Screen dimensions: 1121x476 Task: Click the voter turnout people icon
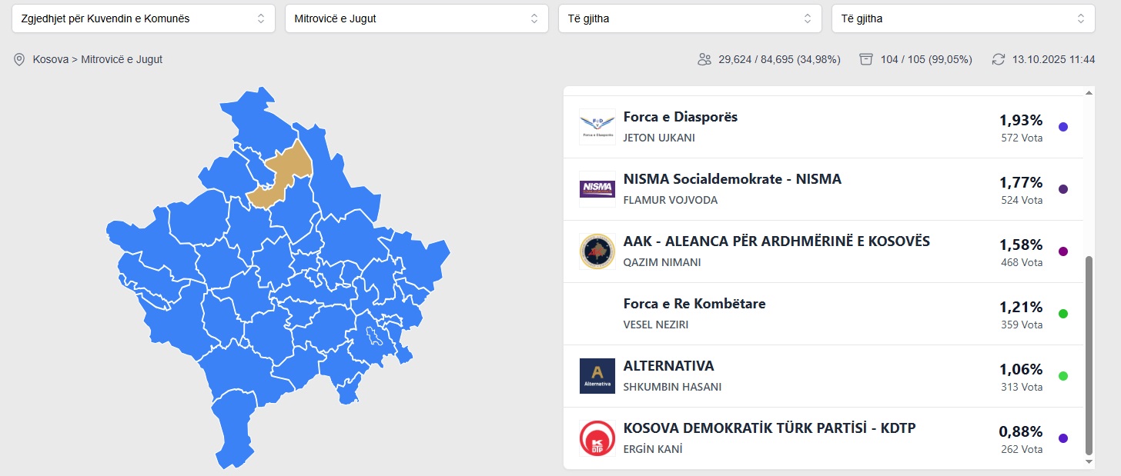pyautogui.click(x=704, y=59)
